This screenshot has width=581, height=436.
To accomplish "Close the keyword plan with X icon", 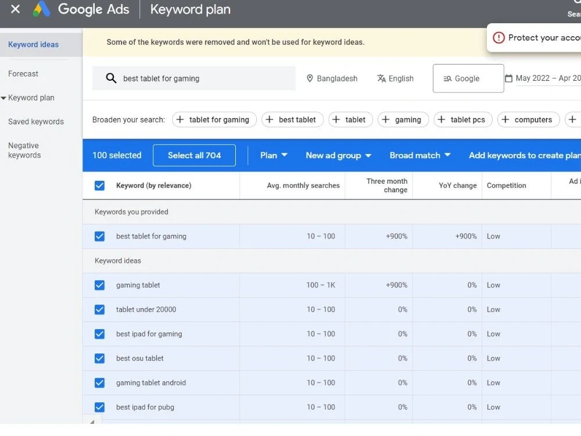I will point(15,9).
